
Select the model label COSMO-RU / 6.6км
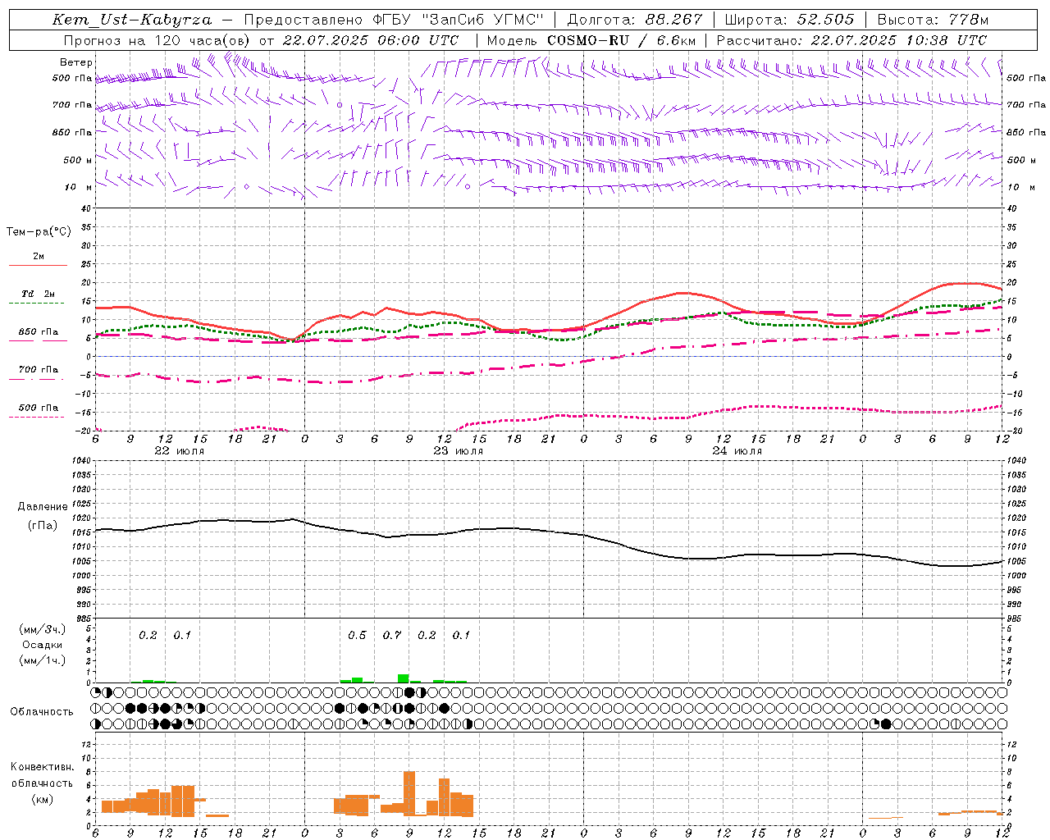[622, 40]
